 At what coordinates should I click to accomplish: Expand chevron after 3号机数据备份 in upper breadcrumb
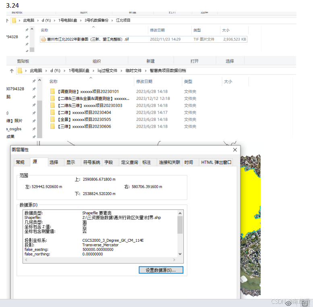[x=112, y=21]
